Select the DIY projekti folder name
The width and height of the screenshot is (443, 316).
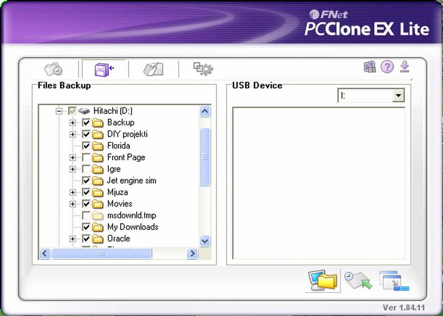(x=128, y=134)
